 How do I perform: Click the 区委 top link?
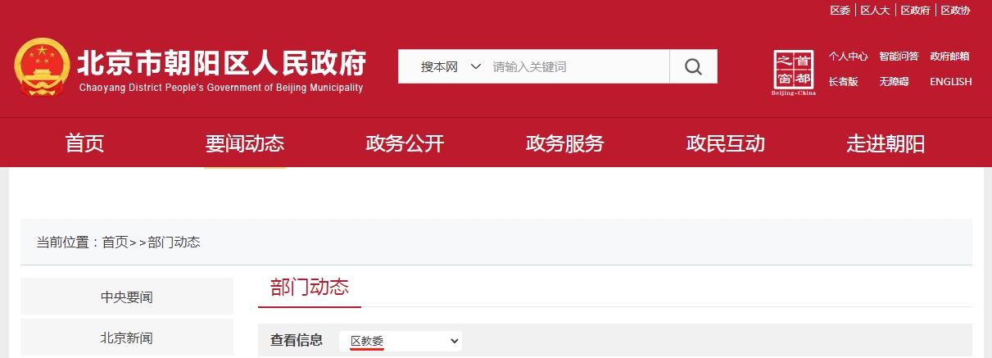(x=840, y=11)
